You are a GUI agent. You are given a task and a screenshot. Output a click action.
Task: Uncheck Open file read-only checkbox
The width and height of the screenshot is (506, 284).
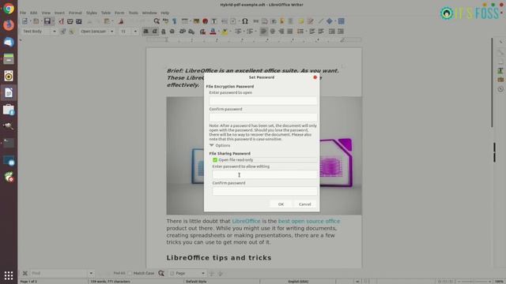[x=215, y=159]
